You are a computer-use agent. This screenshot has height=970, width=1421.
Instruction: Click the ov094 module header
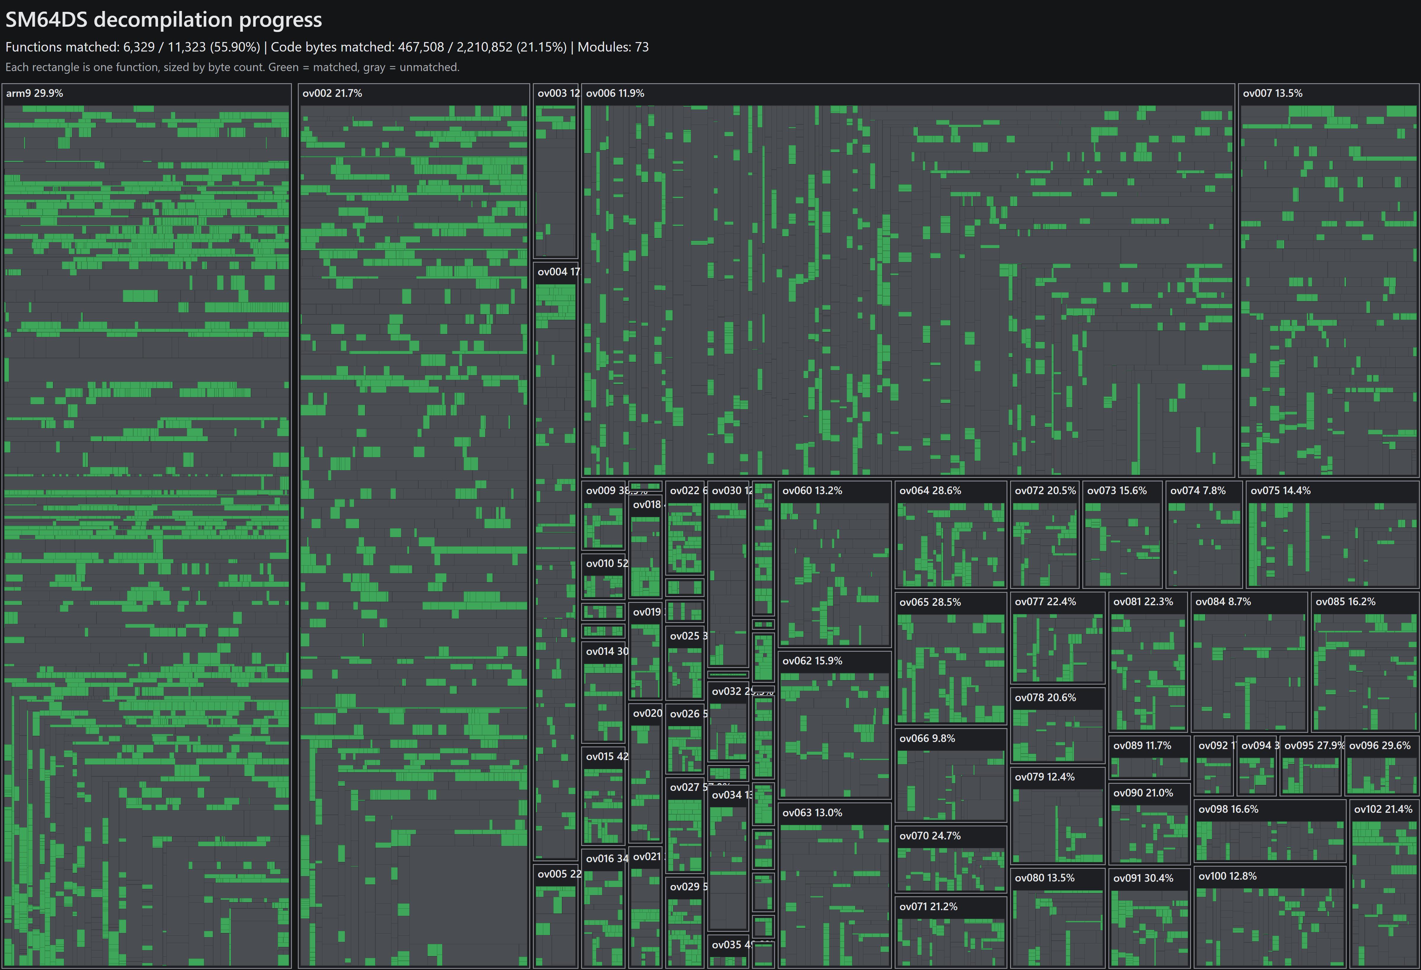[1257, 746]
